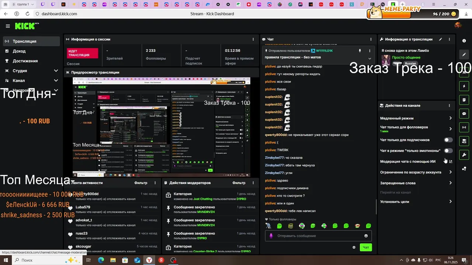Open Установить цели options

[x=416, y=202]
